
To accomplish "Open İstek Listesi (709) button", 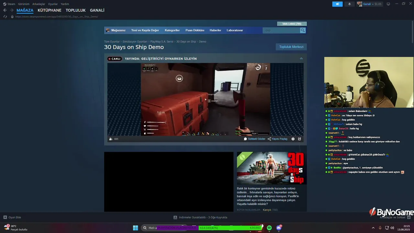I will [x=292, y=24].
